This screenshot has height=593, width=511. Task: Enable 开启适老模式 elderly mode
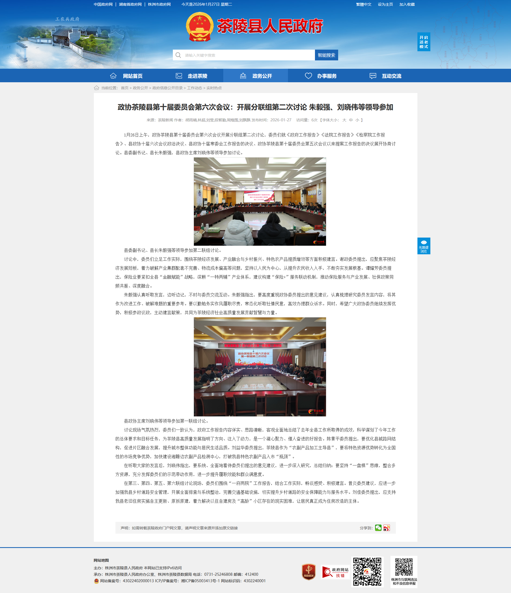423,42
